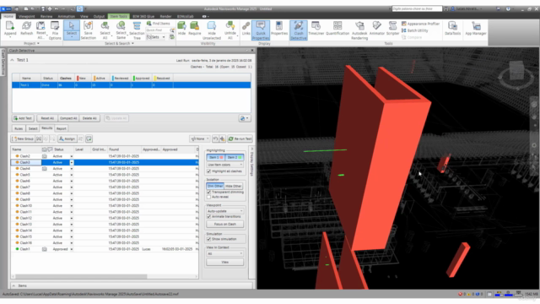540x304 pixels.
Task: Open Autodesk Rendering tool
Action: click(359, 30)
